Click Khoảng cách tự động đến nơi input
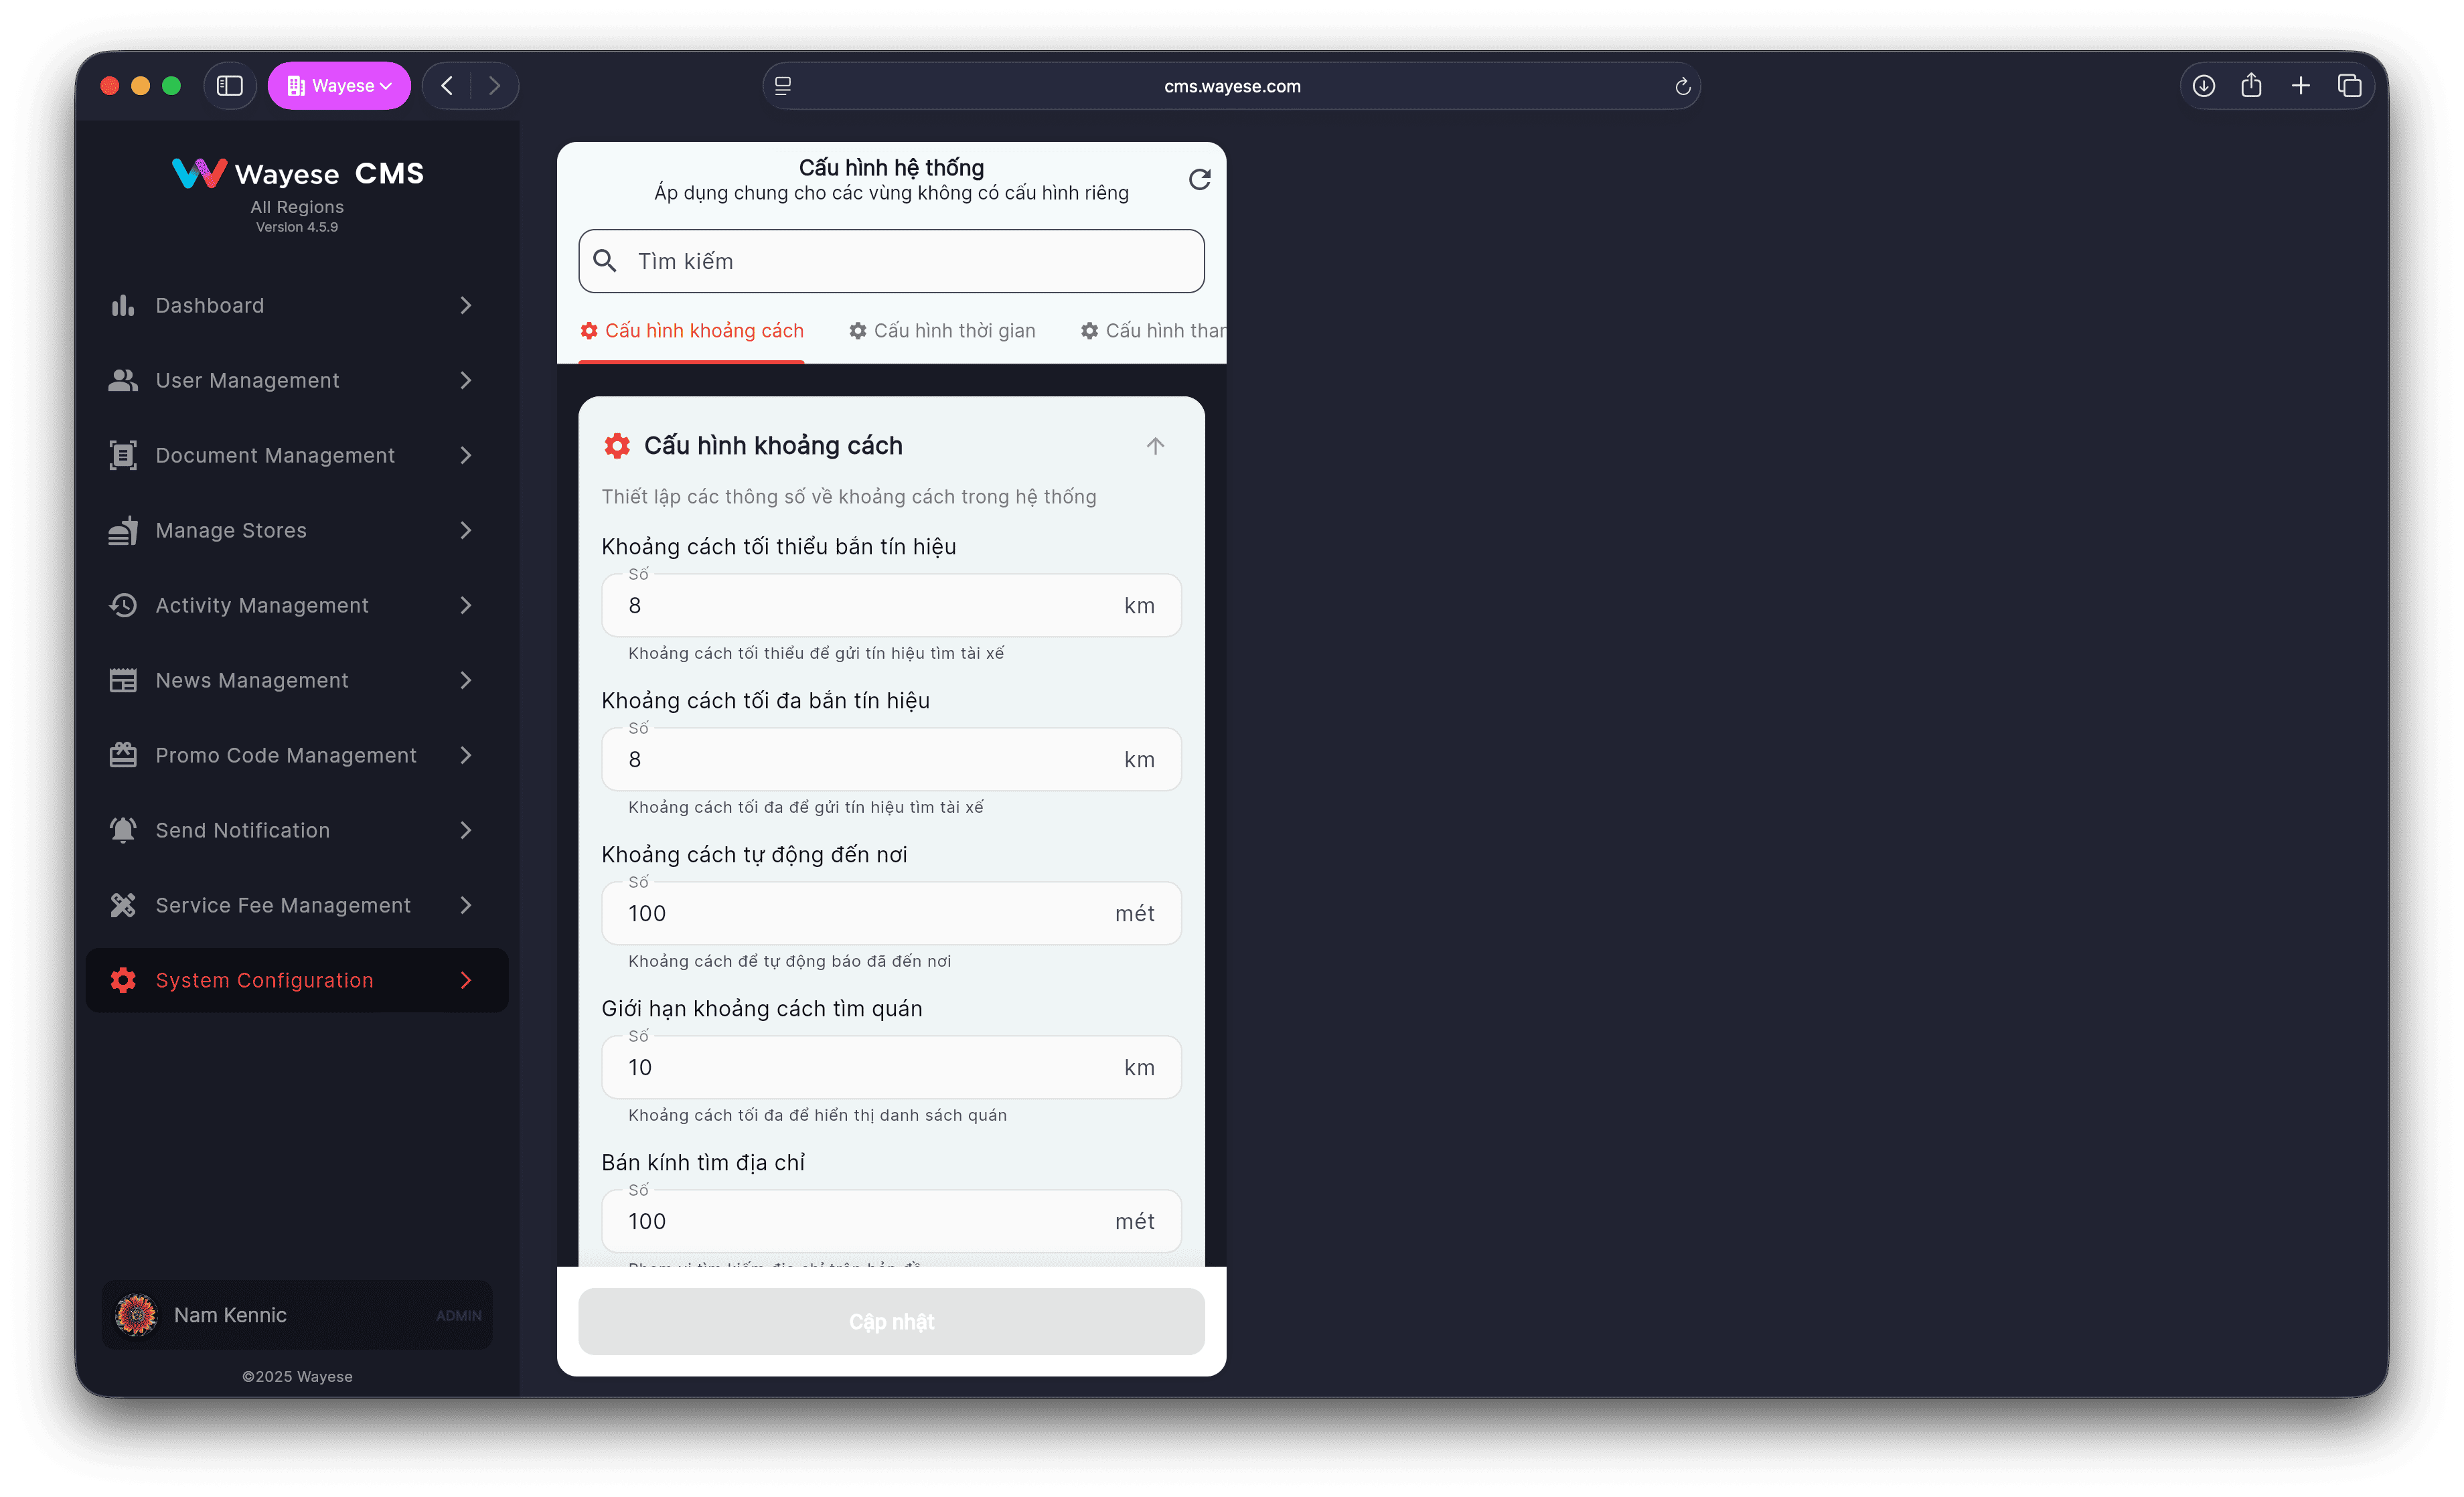 891,913
